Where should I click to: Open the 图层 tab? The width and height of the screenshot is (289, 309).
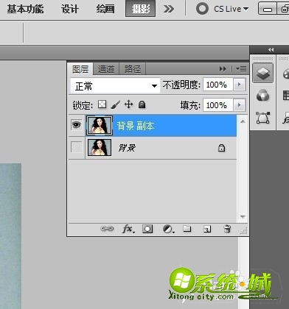(80, 69)
